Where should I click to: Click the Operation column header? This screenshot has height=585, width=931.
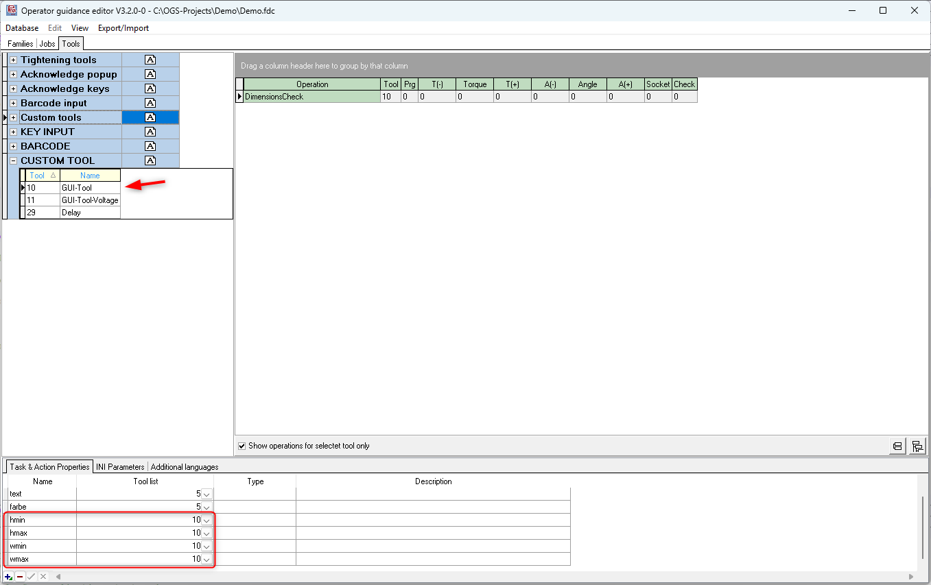click(312, 84)
